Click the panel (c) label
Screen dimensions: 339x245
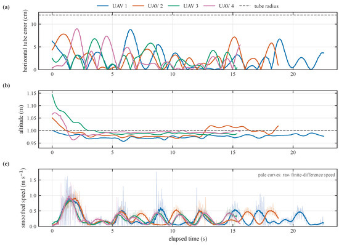[x=6, y=164]
